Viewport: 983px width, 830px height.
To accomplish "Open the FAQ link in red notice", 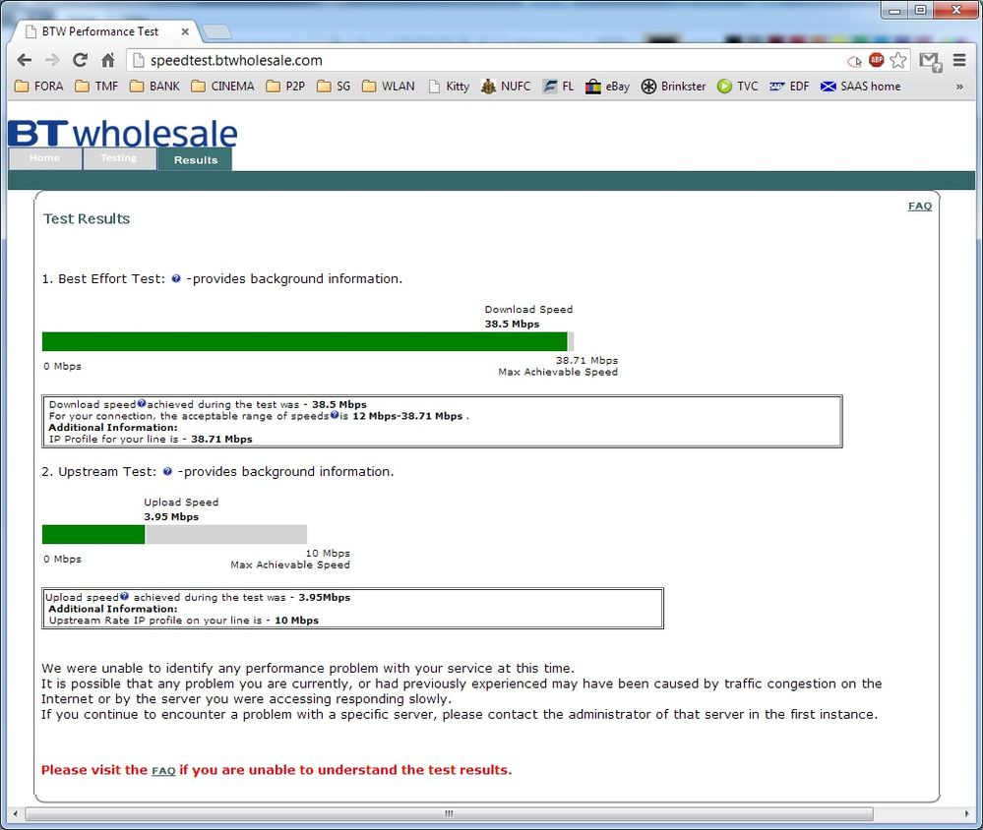I will 163,770.
